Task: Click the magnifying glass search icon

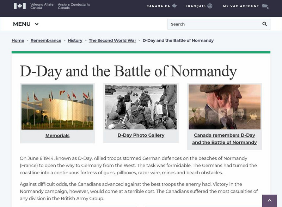Action: tap(264, 24)
